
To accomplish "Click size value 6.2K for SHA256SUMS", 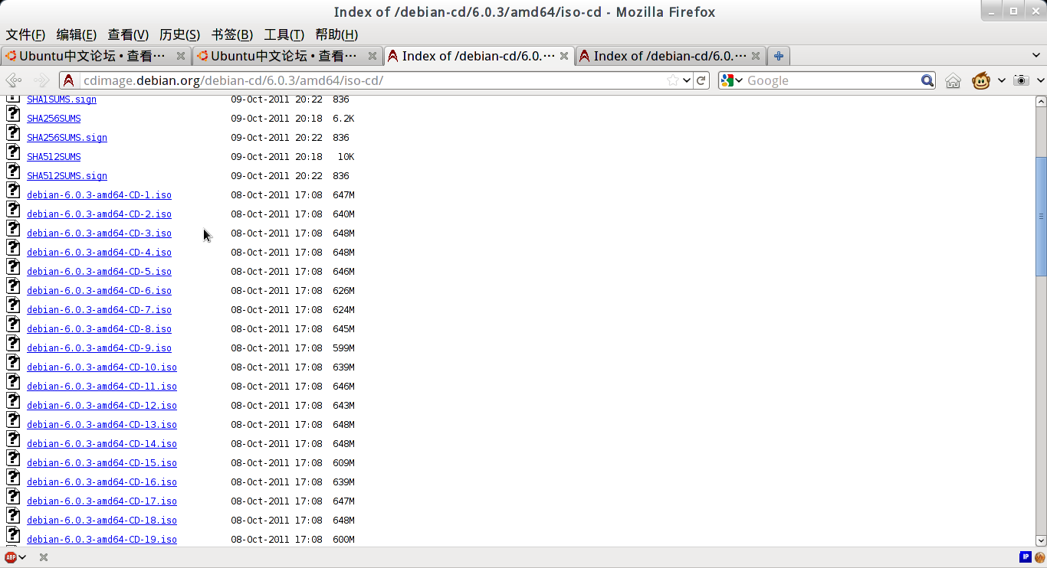I will (343, 119).
